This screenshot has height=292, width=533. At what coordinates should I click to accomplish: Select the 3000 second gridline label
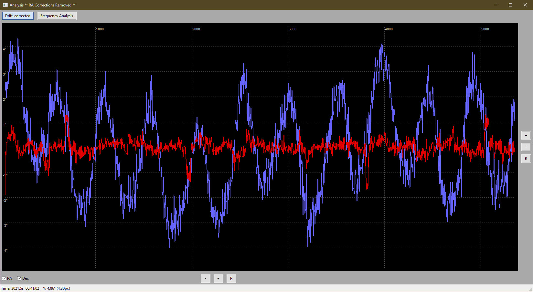click(x=293, y=29)
